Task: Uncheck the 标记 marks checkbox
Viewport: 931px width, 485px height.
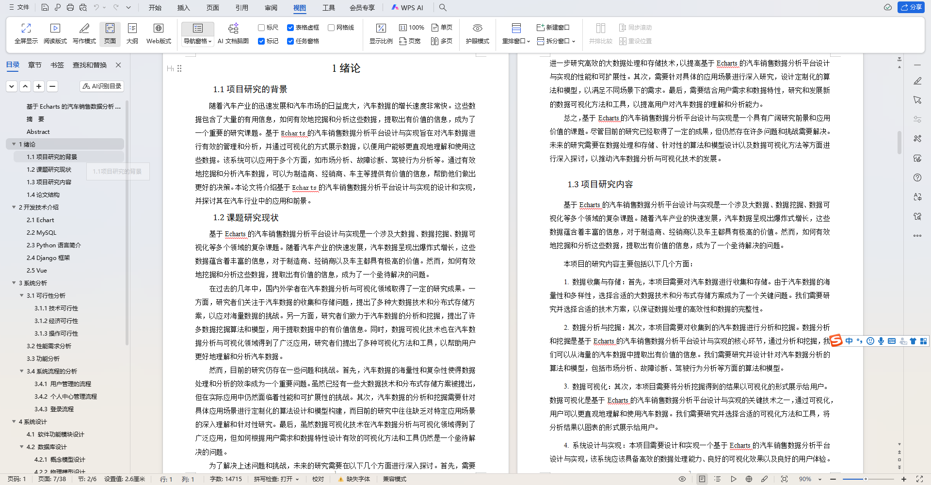Action: point(261,41)
